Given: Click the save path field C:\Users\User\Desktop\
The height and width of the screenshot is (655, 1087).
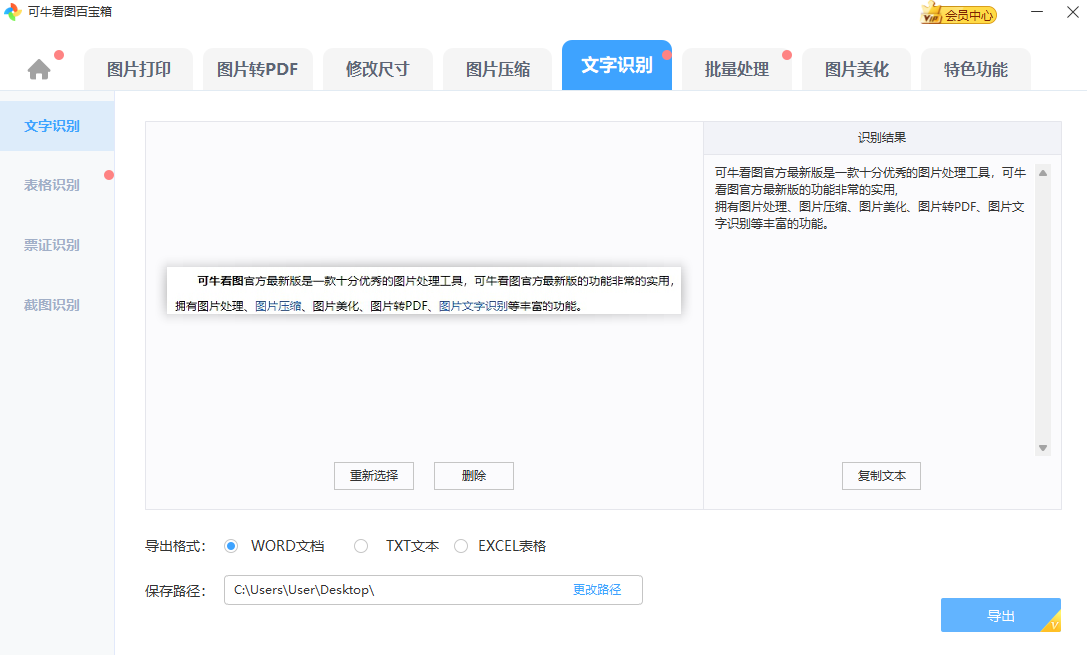Looking at the screenshot, I should (433, 590).
